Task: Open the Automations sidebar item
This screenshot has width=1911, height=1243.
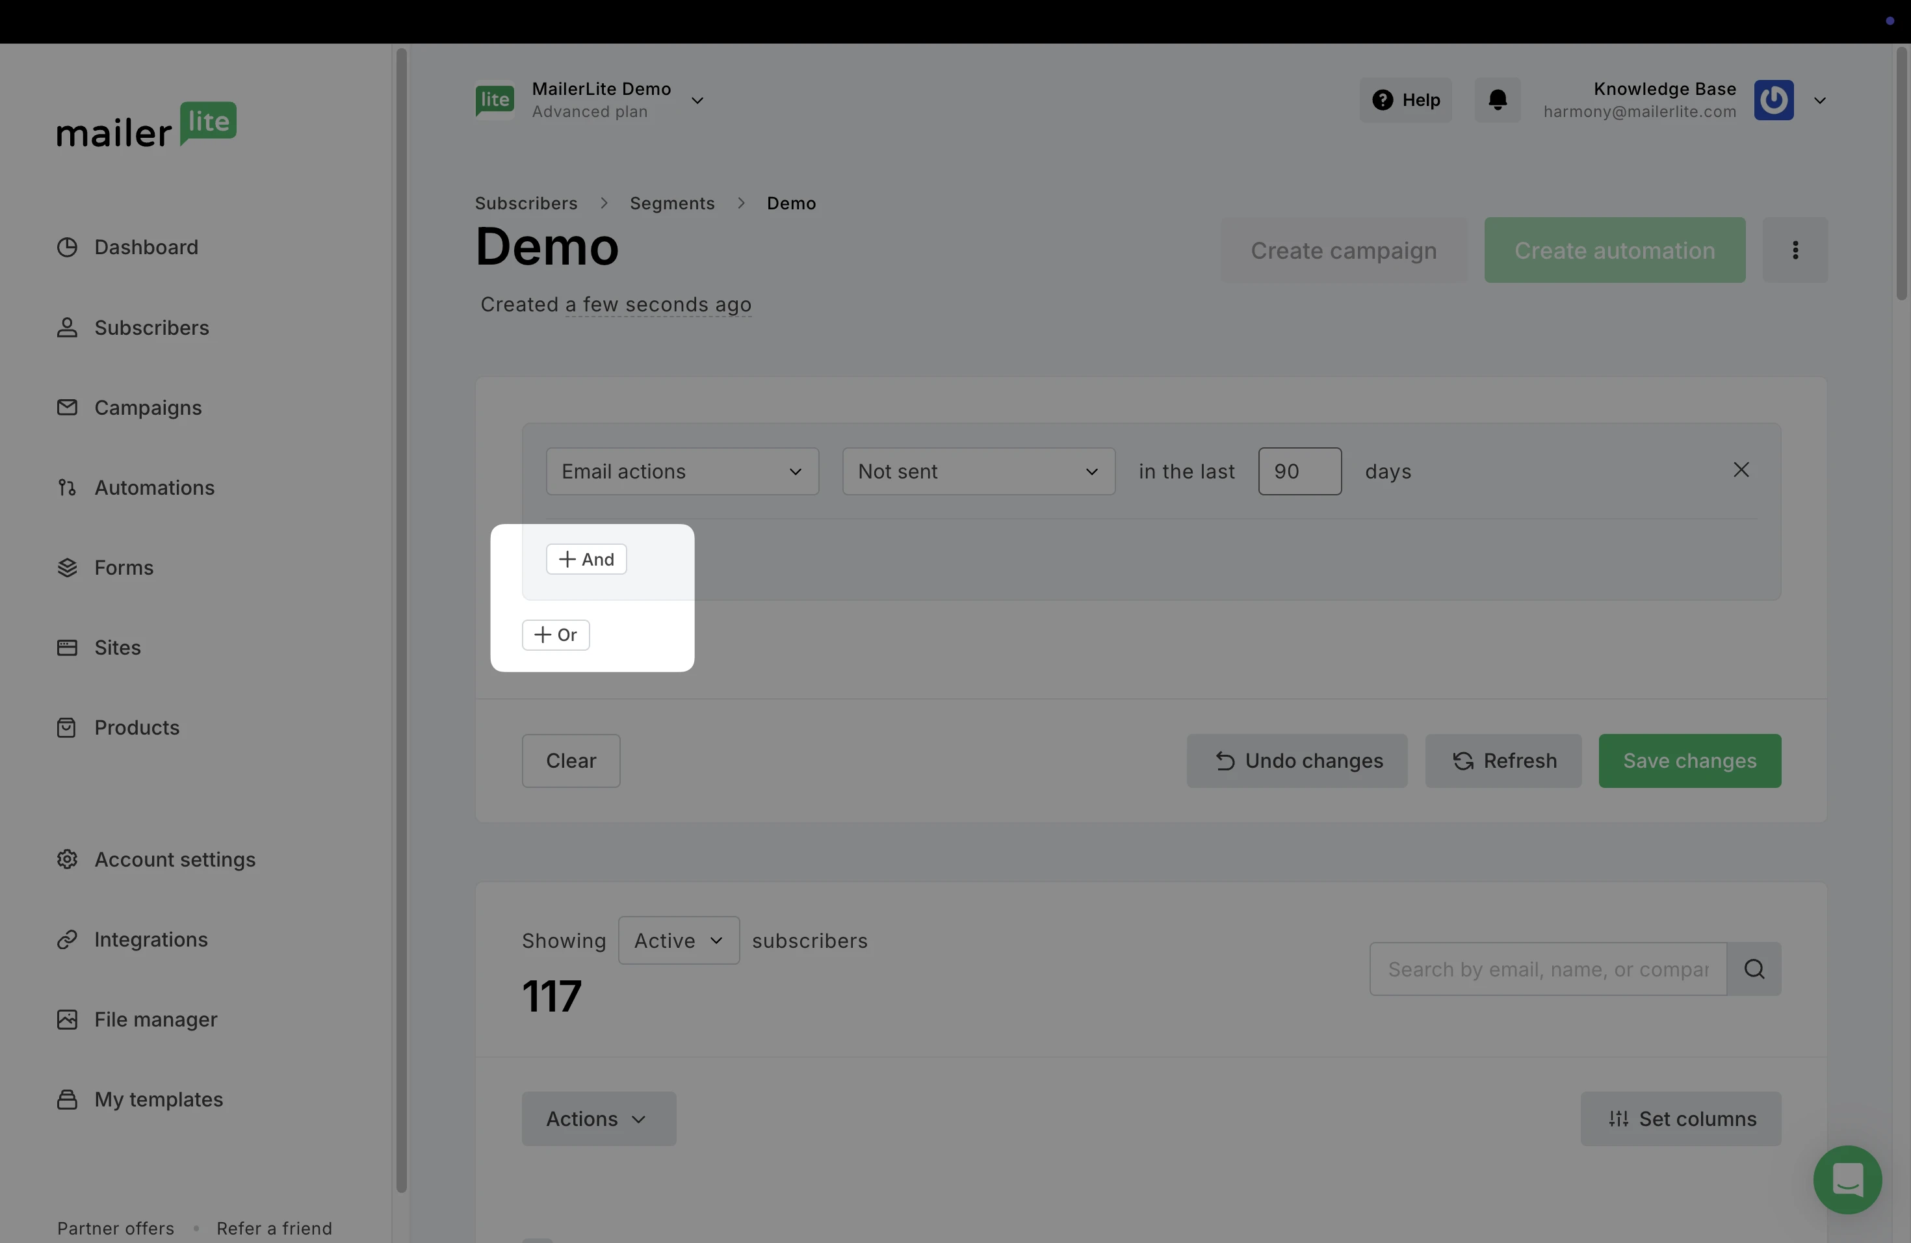Action: click(x=153, y=488)
